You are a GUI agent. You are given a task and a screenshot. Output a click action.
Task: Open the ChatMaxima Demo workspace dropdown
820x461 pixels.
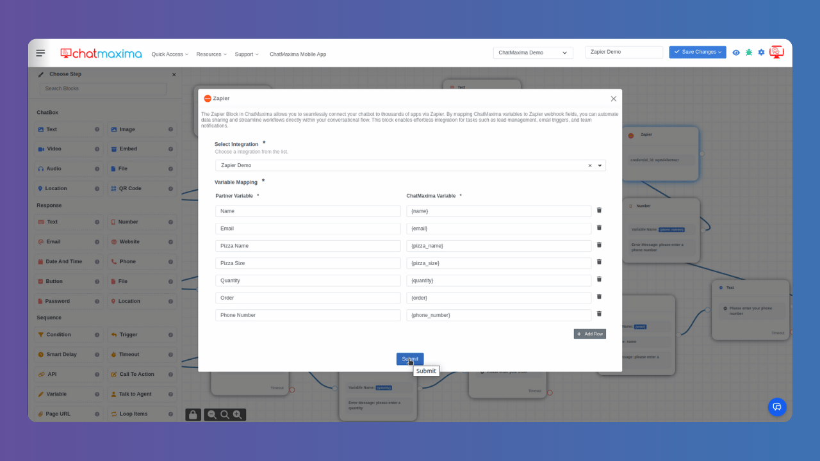(533, 53)
